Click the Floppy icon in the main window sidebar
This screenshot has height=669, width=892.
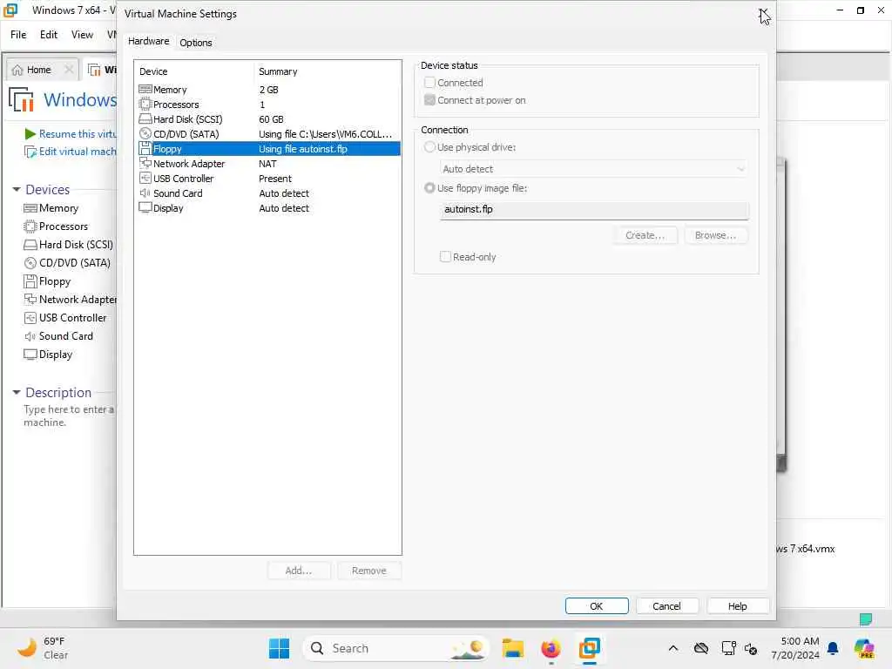pyautogui.click(x=30, y=281)
